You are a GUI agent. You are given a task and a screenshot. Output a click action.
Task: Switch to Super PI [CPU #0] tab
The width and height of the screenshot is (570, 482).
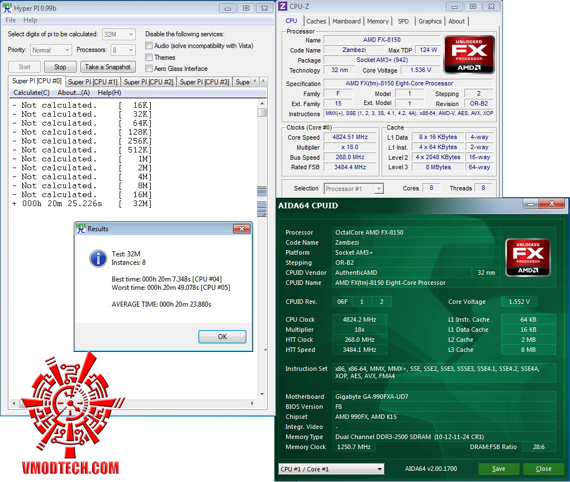pyautogui.click(x=37, y=81)
